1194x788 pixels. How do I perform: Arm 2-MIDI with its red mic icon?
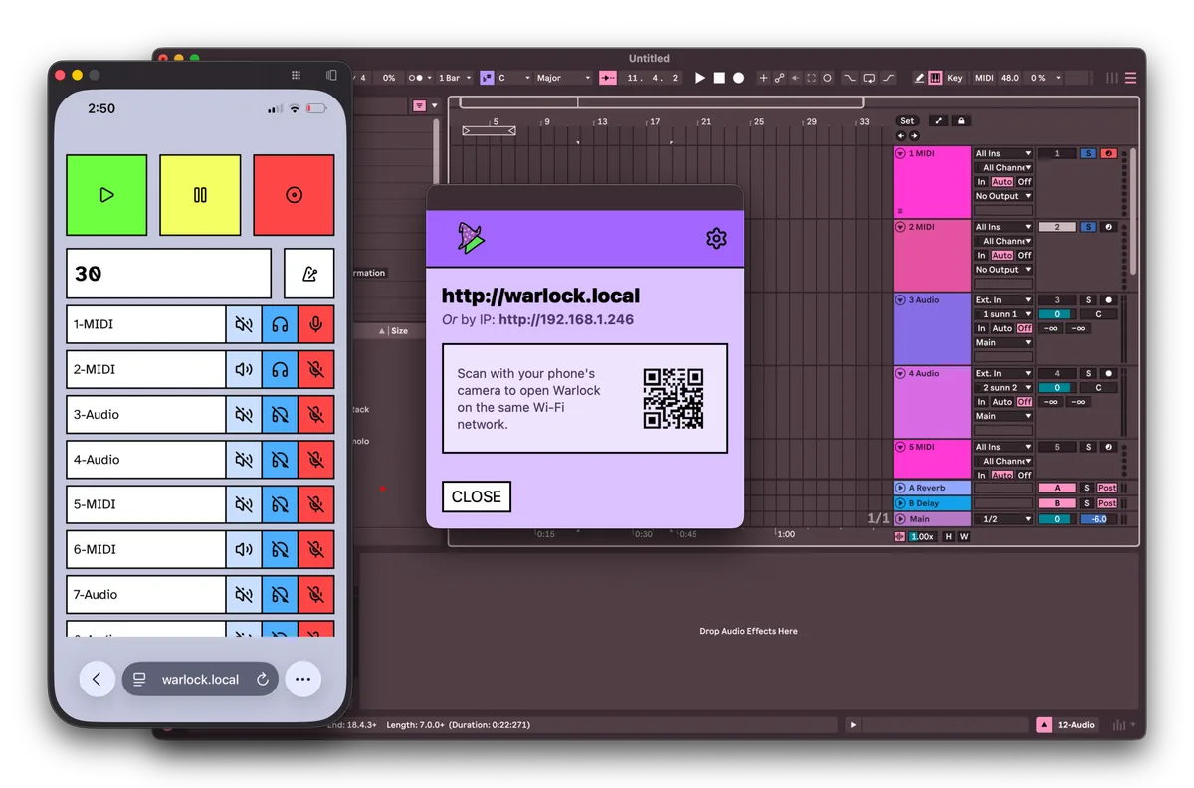(316, 369)
